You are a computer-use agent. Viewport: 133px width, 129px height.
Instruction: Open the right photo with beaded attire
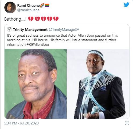[x=98, y=84]
